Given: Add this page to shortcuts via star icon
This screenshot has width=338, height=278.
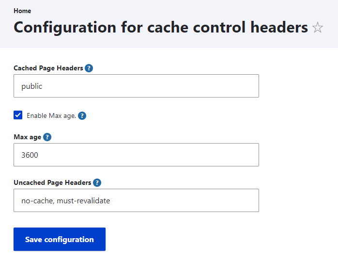Looking at the screenshot, I should click(318, 28).
